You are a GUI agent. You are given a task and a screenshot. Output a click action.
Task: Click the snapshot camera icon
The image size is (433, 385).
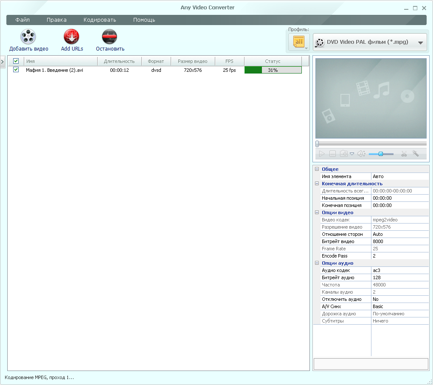point(344,154)
